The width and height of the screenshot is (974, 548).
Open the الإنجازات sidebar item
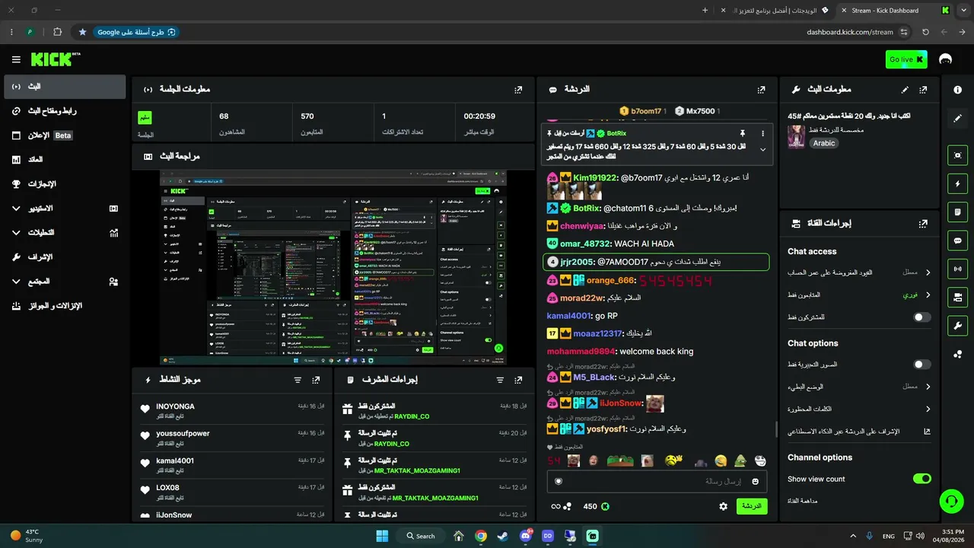pos(65,184)
